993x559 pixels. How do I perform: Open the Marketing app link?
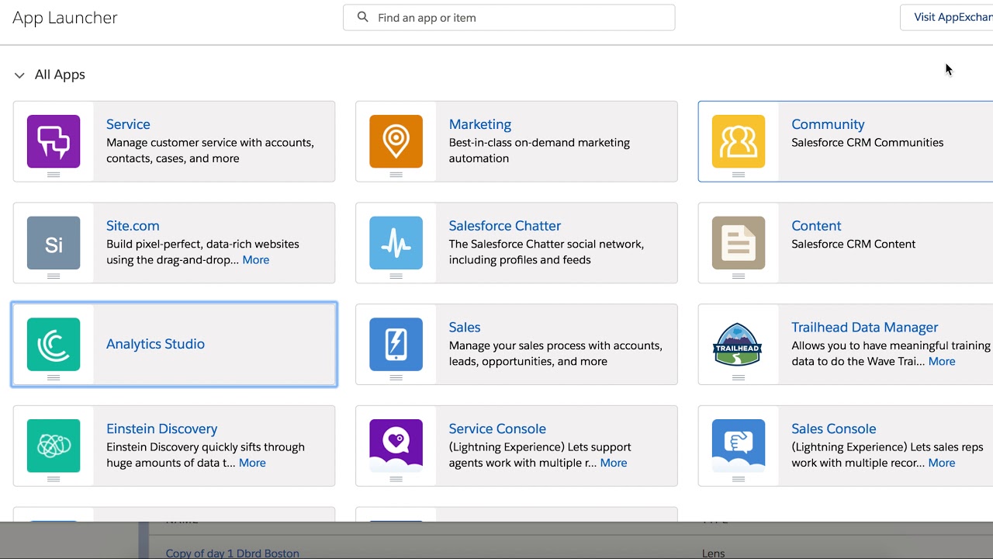pos(480,124)
